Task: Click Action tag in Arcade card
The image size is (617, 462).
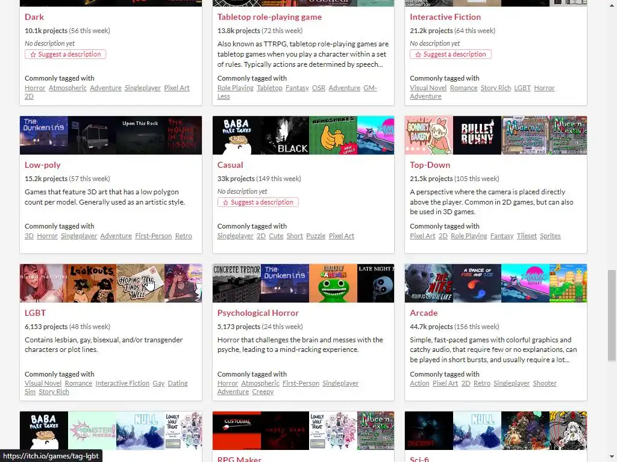Action: click(419, 383)
